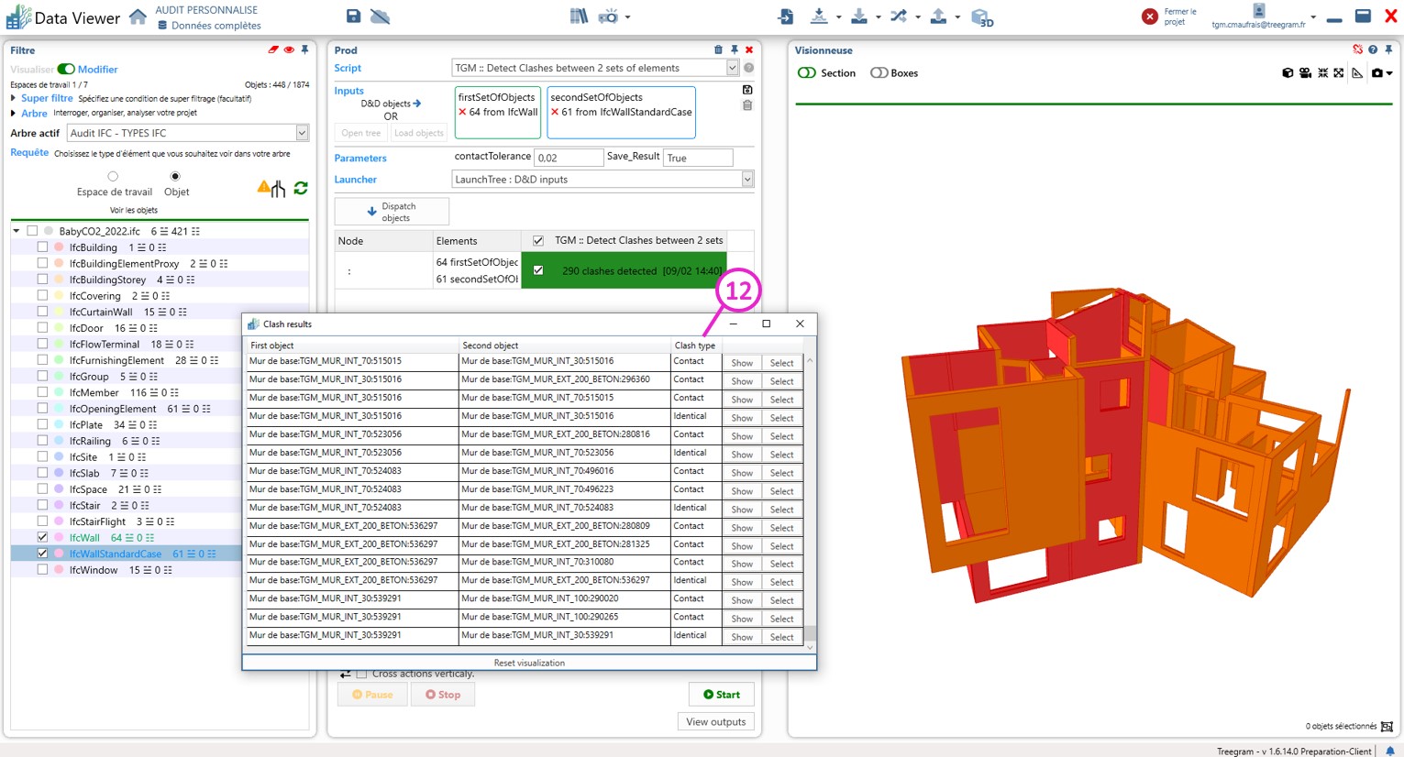Click the eraser icon in Filtre header
The height and width of the screenshot is (757, 1404).
272,50
